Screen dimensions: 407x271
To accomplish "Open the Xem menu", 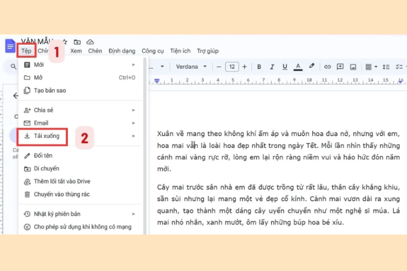I will pyautogui.click(x=76, y=51).
